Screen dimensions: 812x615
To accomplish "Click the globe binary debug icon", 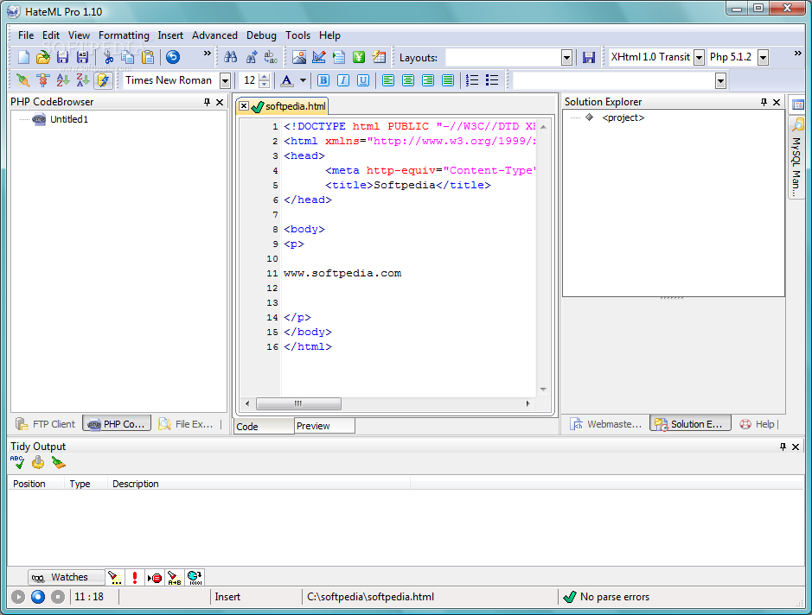I will click(x=195, y=577).
